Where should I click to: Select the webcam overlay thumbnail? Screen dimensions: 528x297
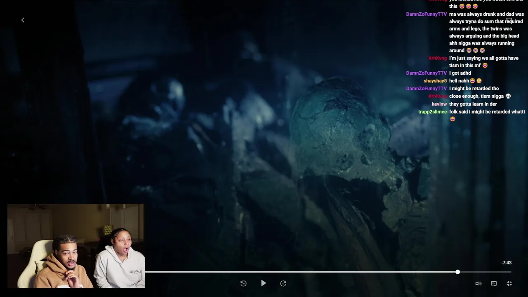pyautogui.click(x=76, y=246)
